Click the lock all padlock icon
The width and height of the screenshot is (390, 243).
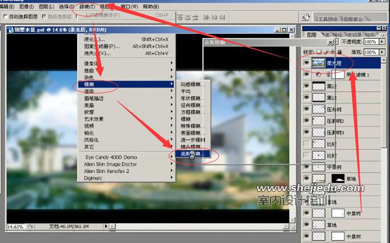[x=340, y=52]
